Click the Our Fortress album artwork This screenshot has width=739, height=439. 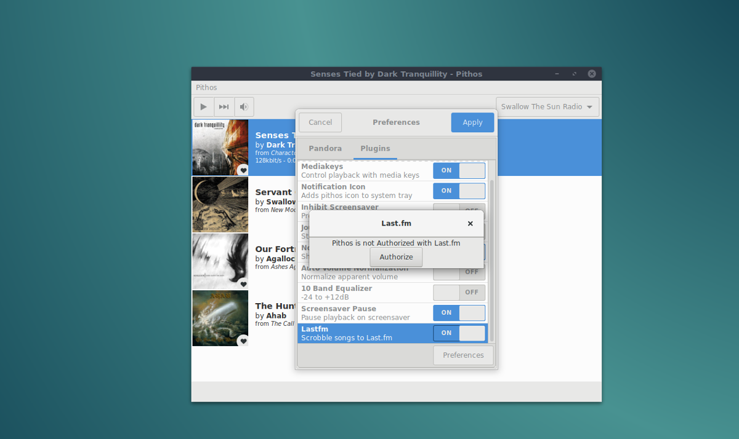[220, 261]
